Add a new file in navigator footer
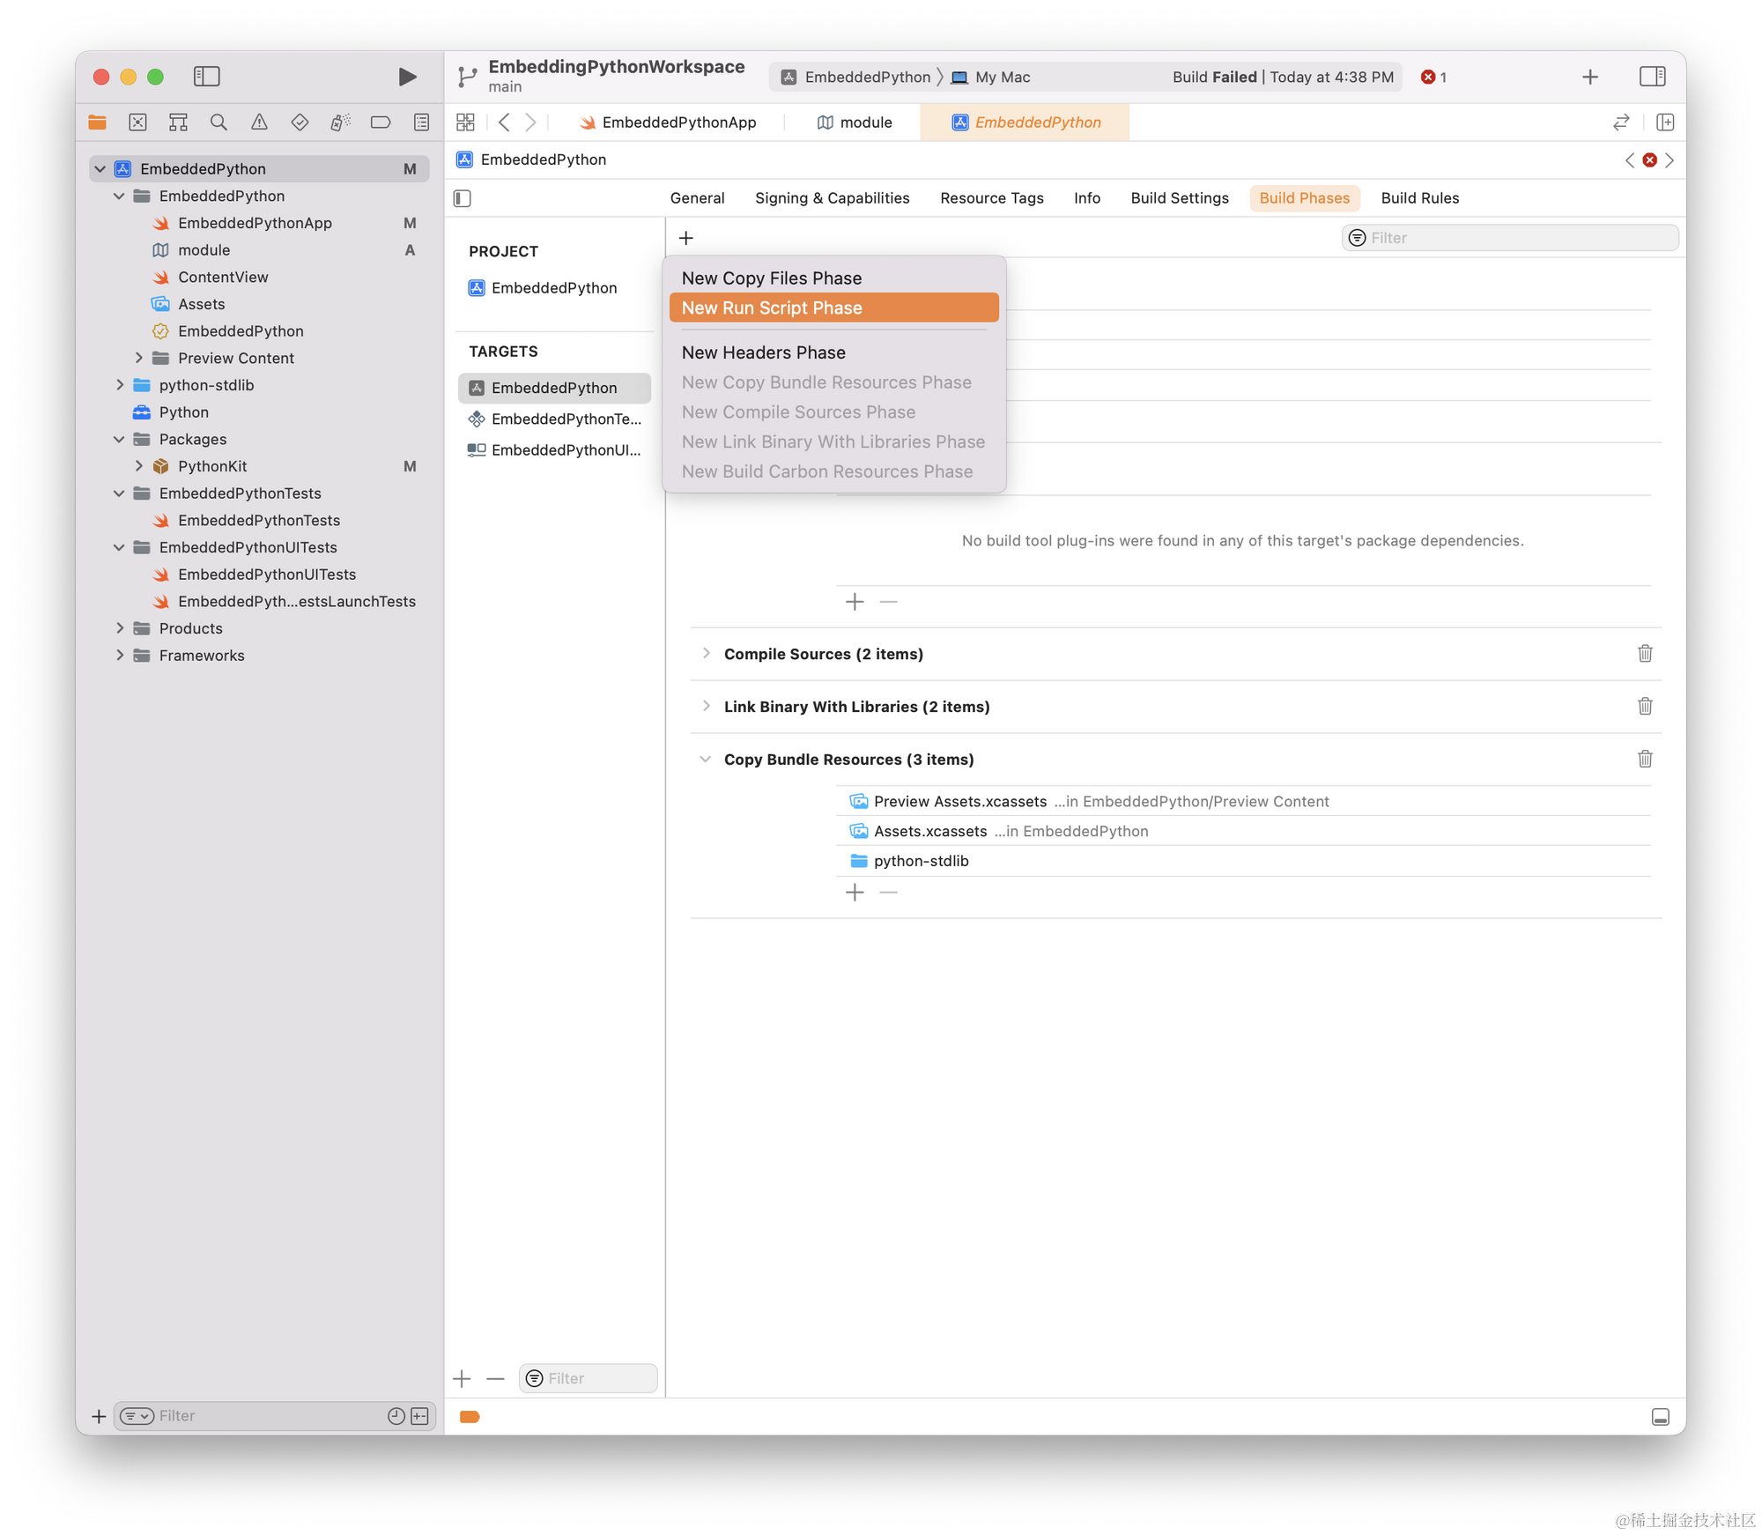Image resolution: width=1762 pixels, height=1535 pixels. pos(99,1416)
